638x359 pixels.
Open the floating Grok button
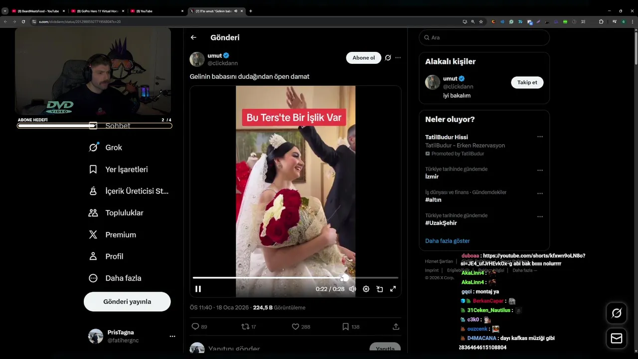tap(617, 313)
